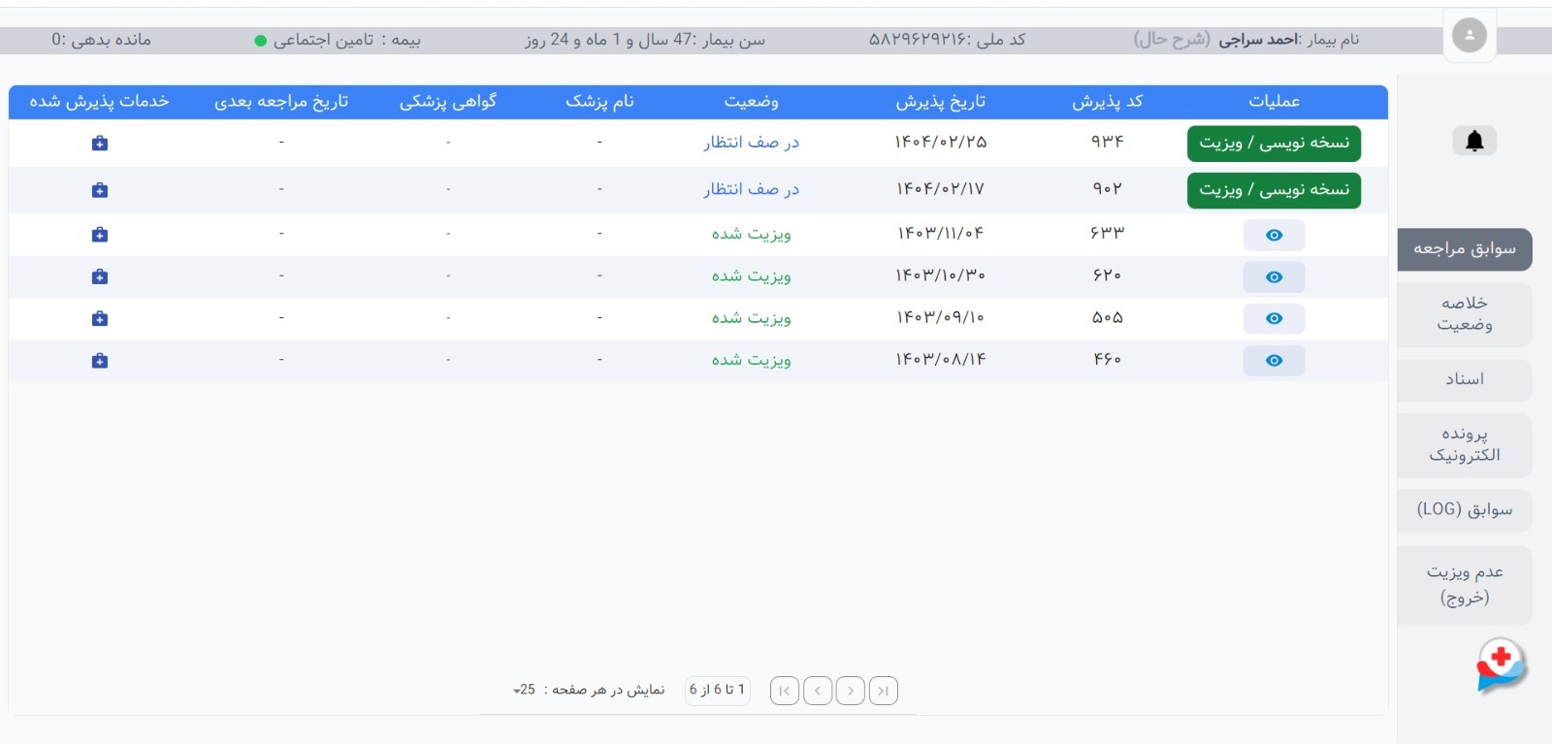Sort by وضعیت column header
Image resolution: width=1552 pixels, height=744 pixels.
coord(751,102)
